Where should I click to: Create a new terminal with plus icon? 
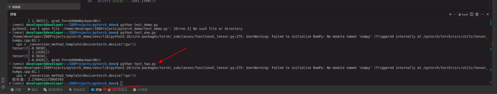(x=450, y=14)
